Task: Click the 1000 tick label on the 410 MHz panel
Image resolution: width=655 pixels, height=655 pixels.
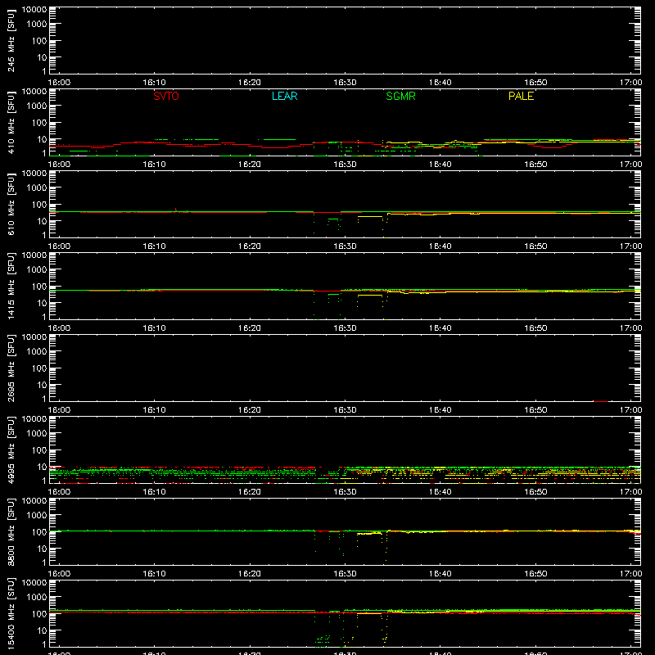Action: [x=37, y=106]
